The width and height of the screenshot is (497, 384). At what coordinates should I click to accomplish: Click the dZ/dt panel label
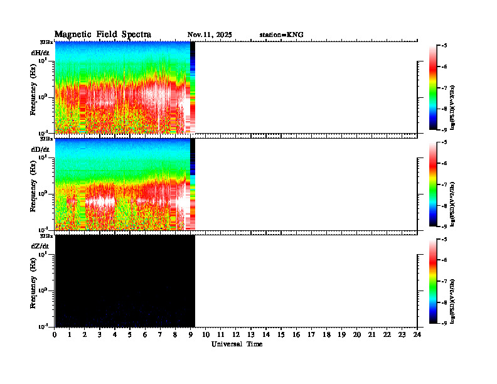tap(40, 246)
